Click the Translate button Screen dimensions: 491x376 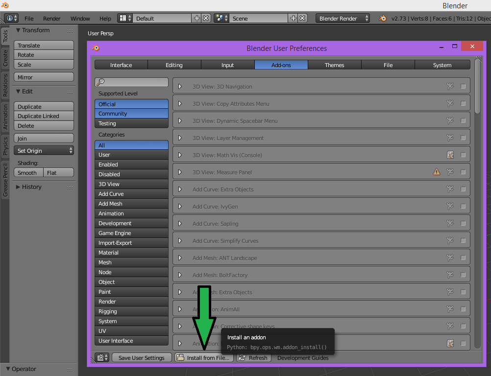44,46
